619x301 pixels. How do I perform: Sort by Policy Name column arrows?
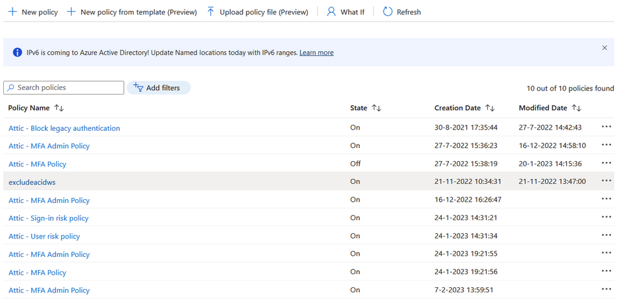tap(59, 108)
